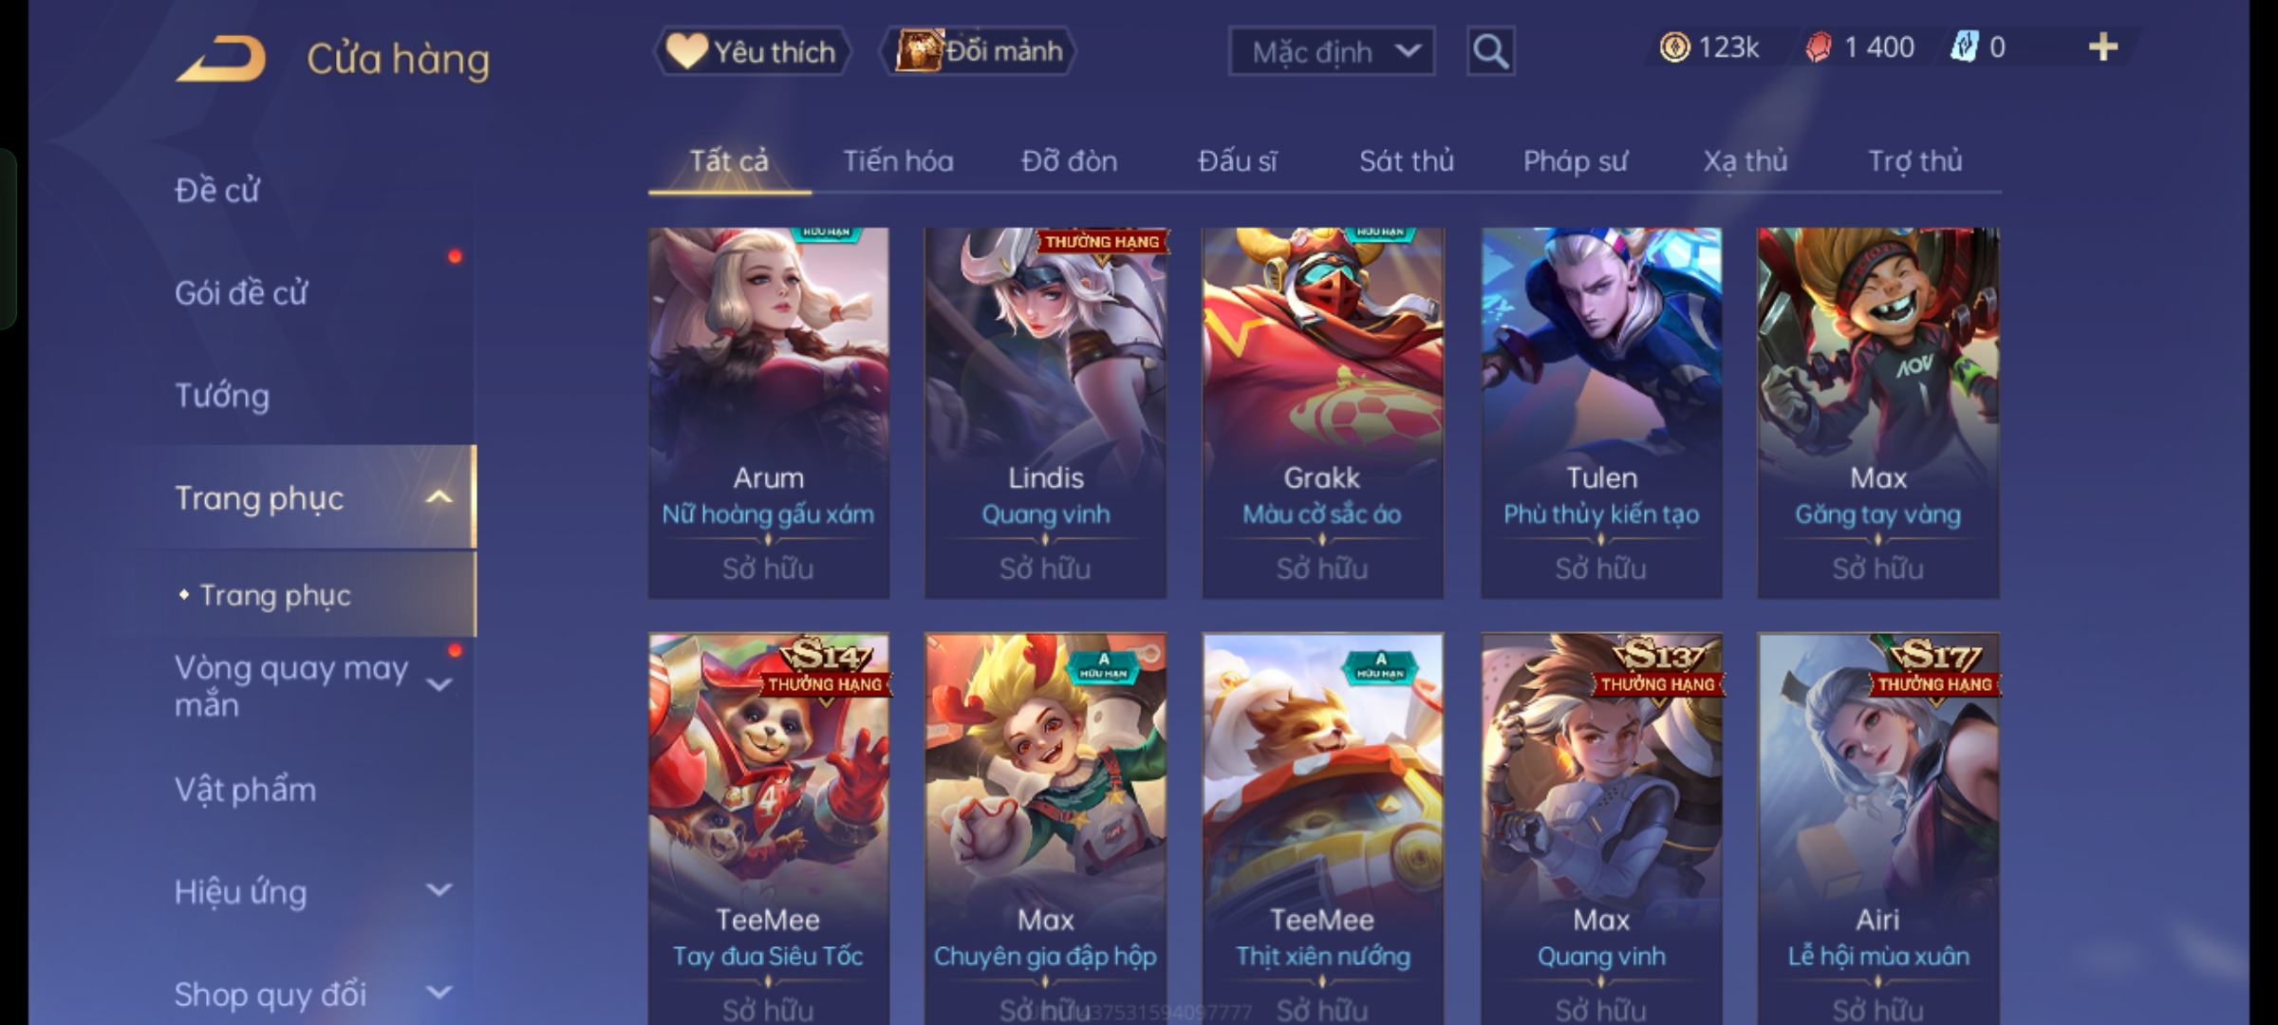Open Yêu thích favorites heart button
Image resolution: width=2278 pixels, height=1025 pixels.
(752, 51)
